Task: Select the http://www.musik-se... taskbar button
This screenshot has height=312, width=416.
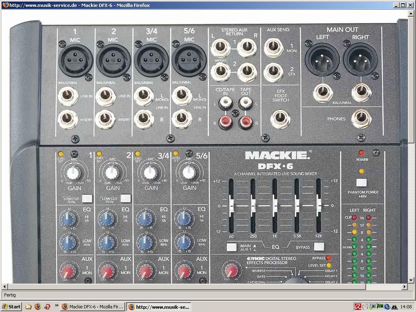Action: (159, 307)
